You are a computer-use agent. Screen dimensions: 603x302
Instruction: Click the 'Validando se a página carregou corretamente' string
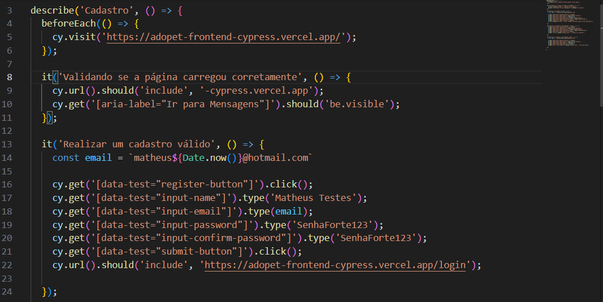180,77
